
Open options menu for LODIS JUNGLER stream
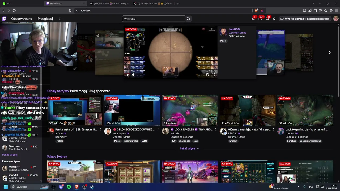(x=216, y=129)
